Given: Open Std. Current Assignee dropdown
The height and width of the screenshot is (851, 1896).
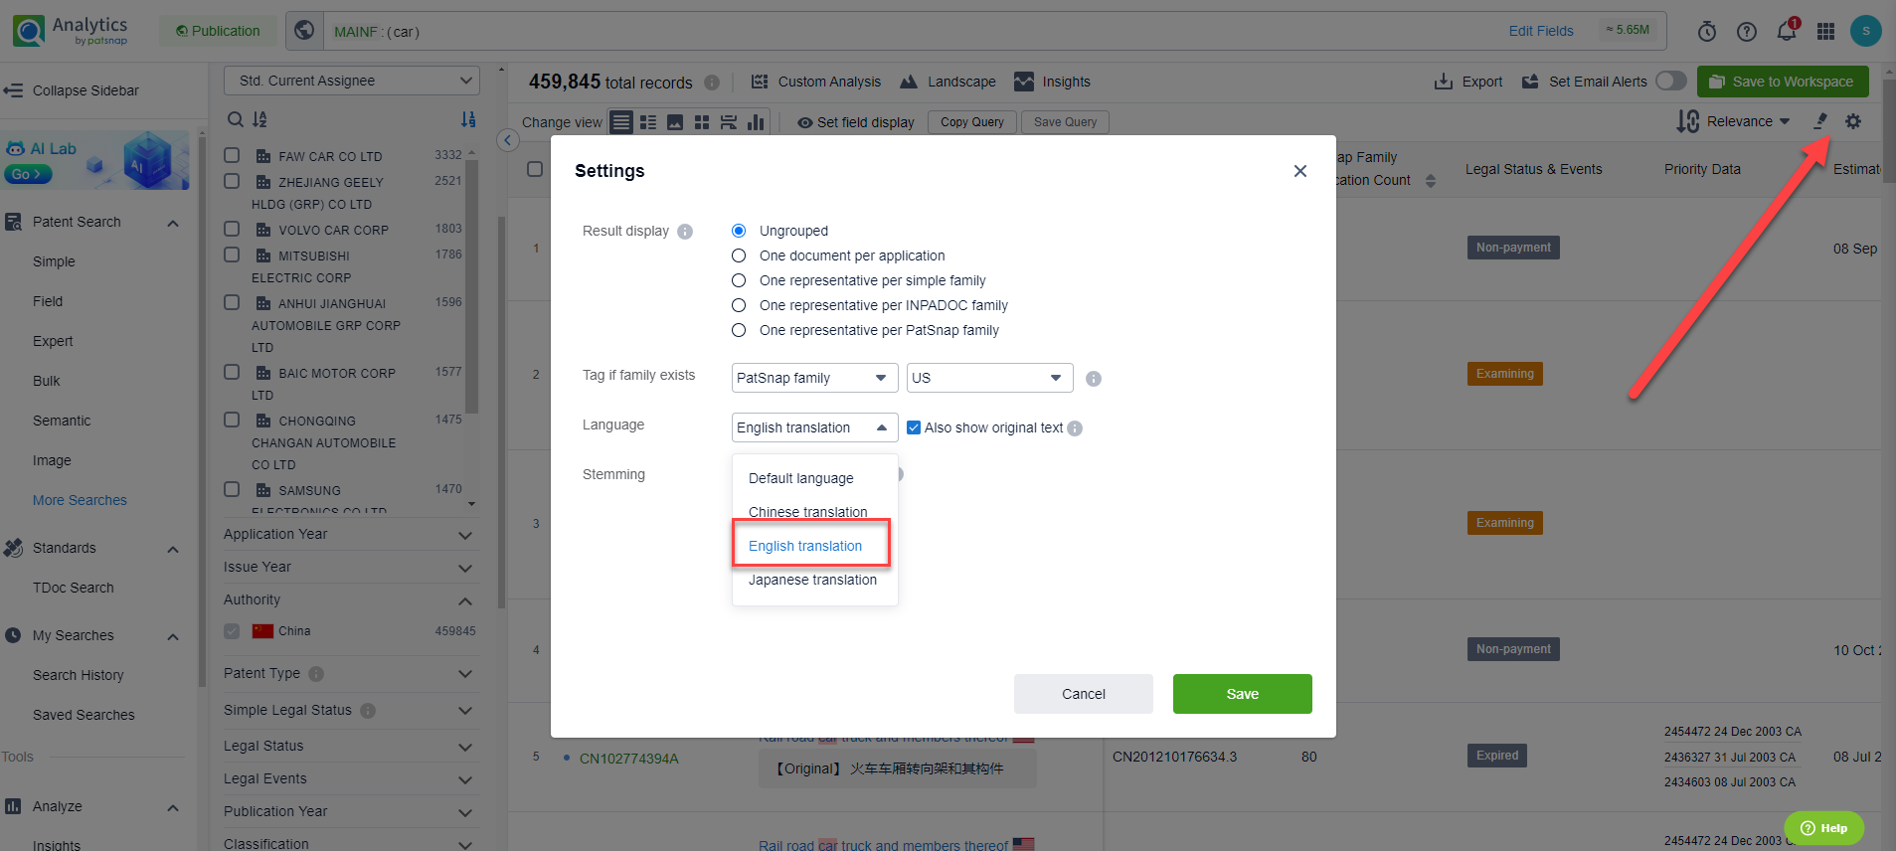Looking at the screenshot, I should tap(352, 81).
